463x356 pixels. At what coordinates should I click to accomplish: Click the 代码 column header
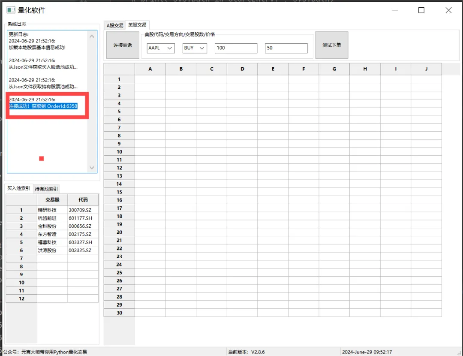(x=83, y=200)
